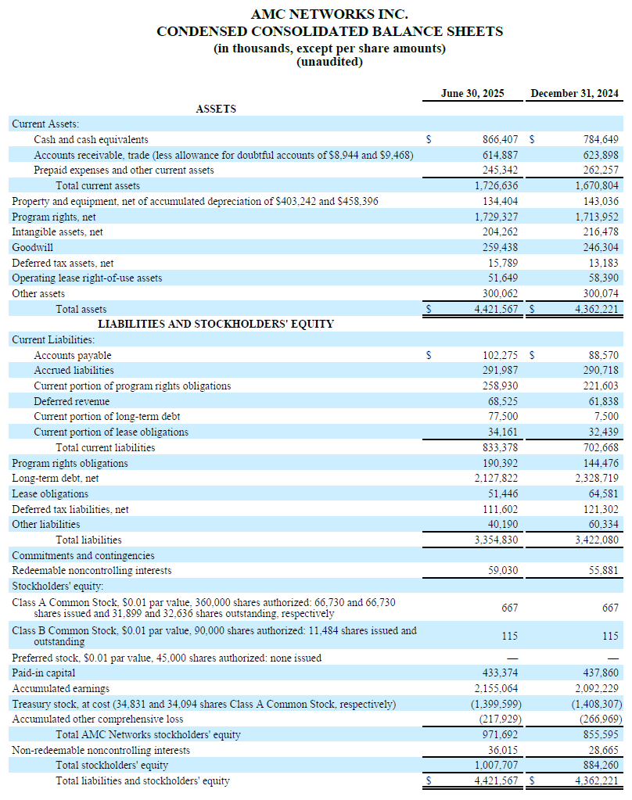Image resolution: width=632 pixels, height=800 pixels.
Task: Select the Paid-in capital label
Action: coord(43,673)
